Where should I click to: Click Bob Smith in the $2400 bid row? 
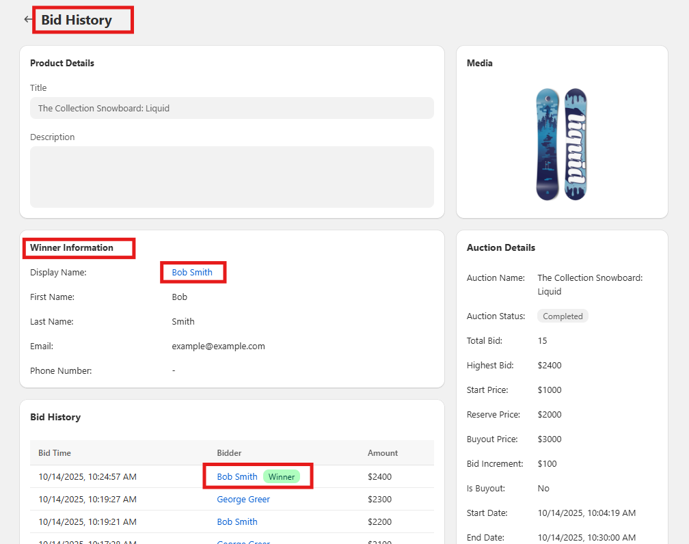pos(237,476)
